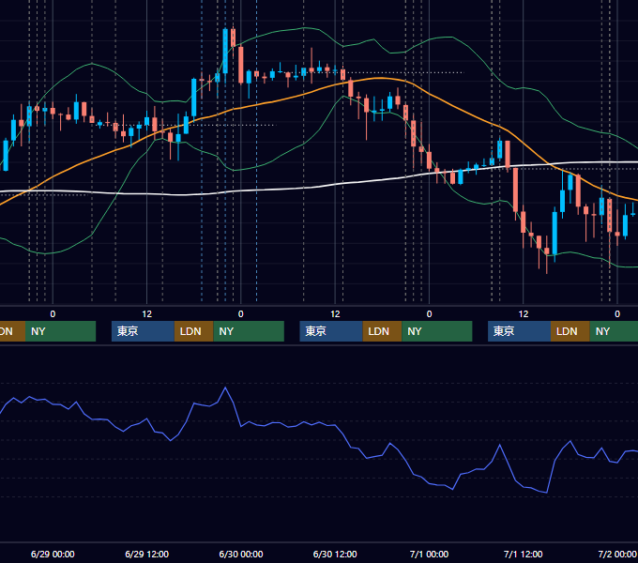
Task: Click the tallest blue candle at chart peak
Action: point(225,51)
